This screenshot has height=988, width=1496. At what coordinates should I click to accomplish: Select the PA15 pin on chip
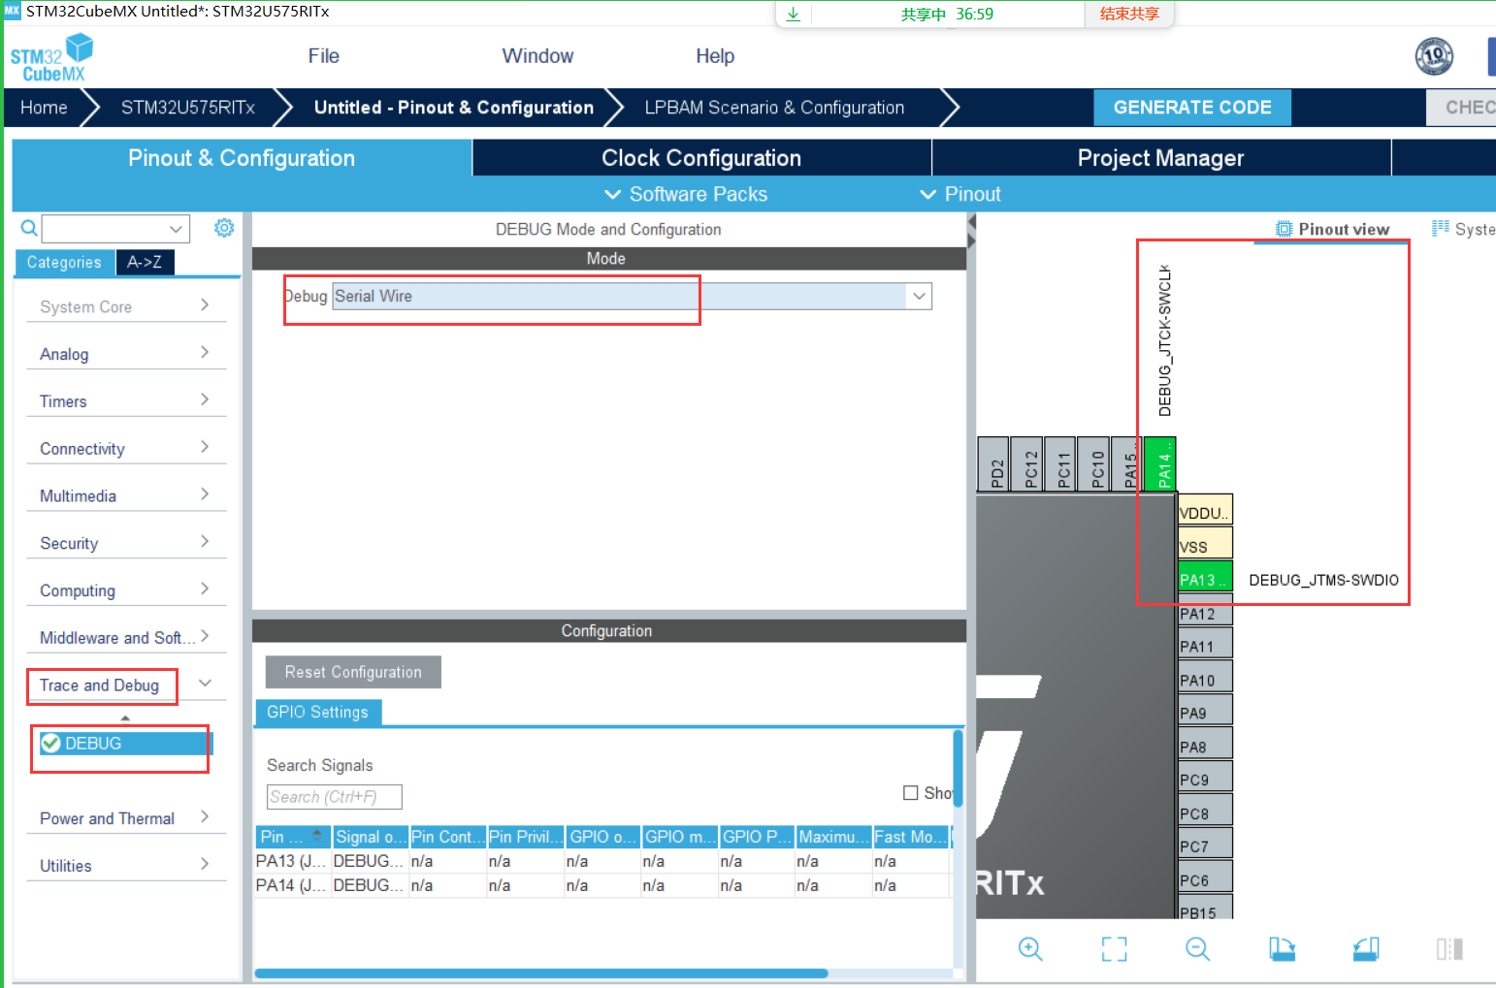point(1127,464)
